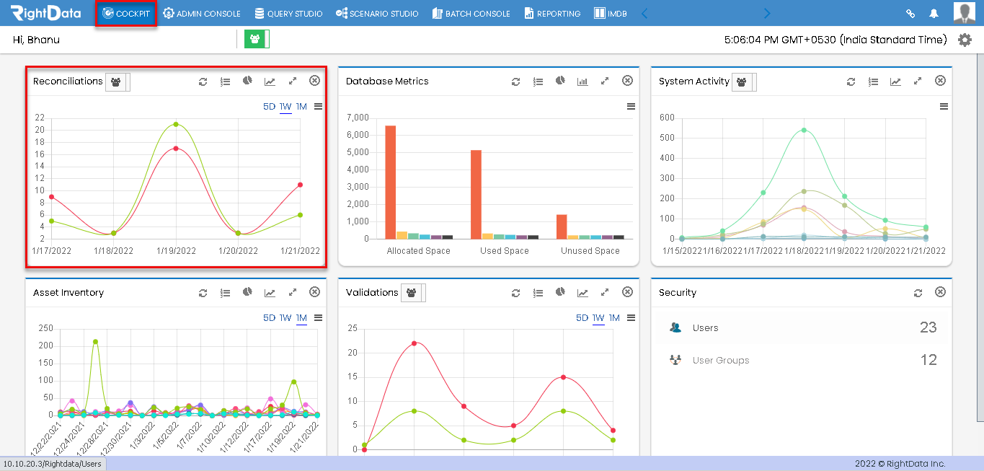Open dashboard settings gear

[965, 40]
